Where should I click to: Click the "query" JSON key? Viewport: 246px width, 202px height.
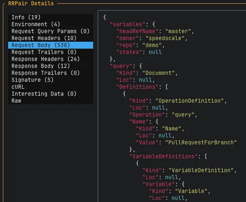click(121, 66)
